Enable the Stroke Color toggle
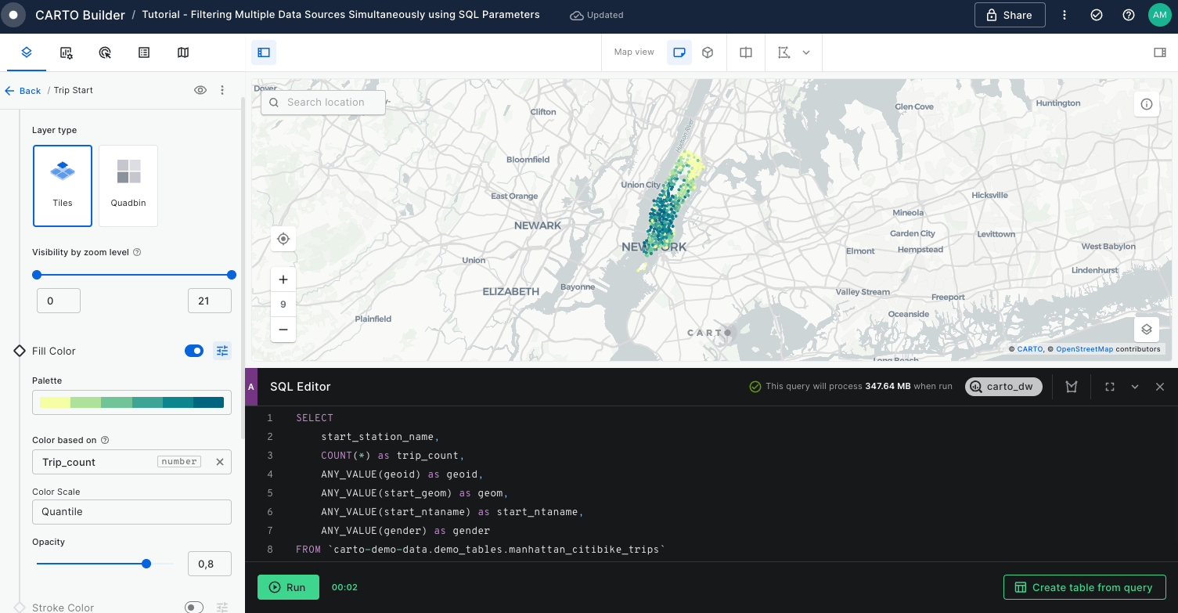The height and width of the screenshot is (613, 1178). point(194,608)
